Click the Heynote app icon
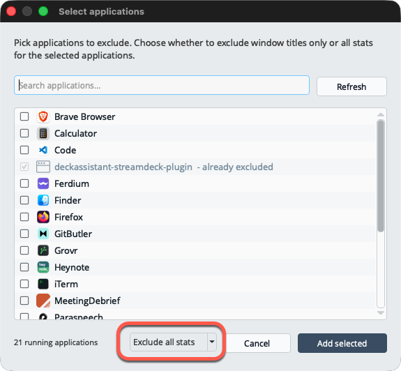The image size is (401, 371). pyautogui.click(x=43, y=267)
